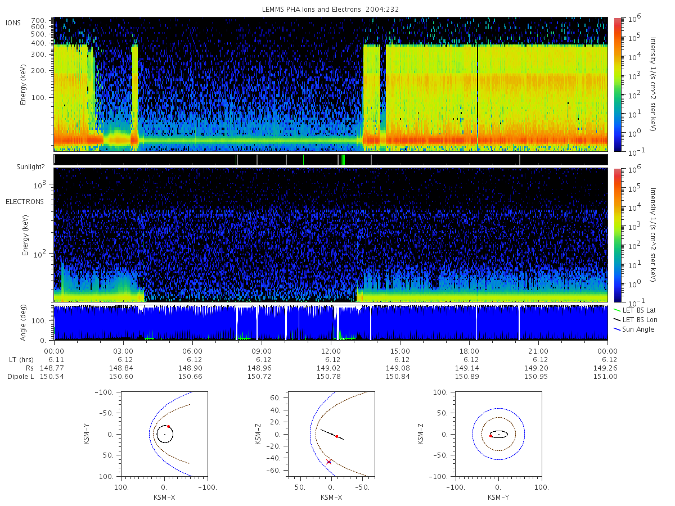Click the 15:00 time tick label
Image resolution: width=675 pixels, height=506 pixels.
400,350
